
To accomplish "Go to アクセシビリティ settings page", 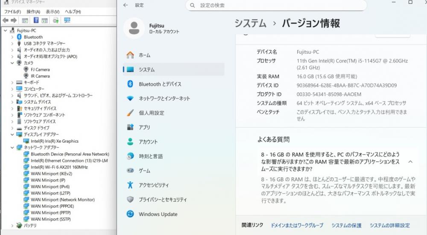I will 153,185.
